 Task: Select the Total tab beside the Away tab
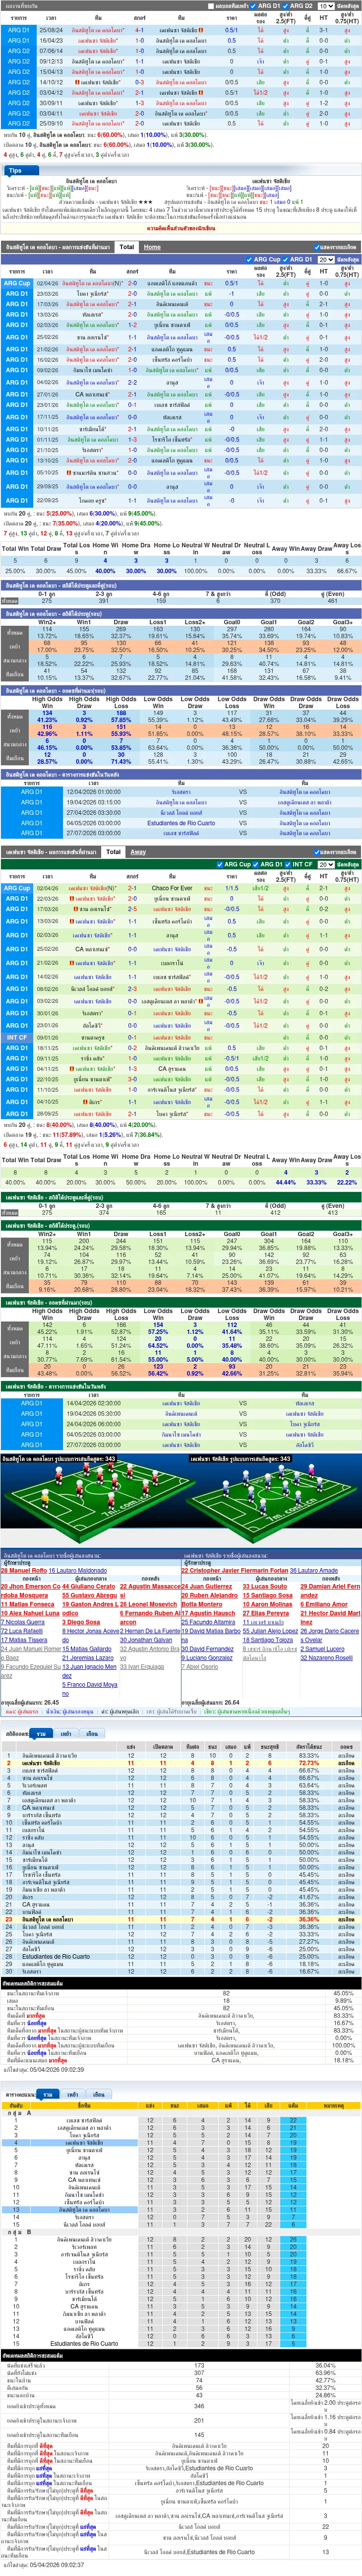tap(113, 852)
